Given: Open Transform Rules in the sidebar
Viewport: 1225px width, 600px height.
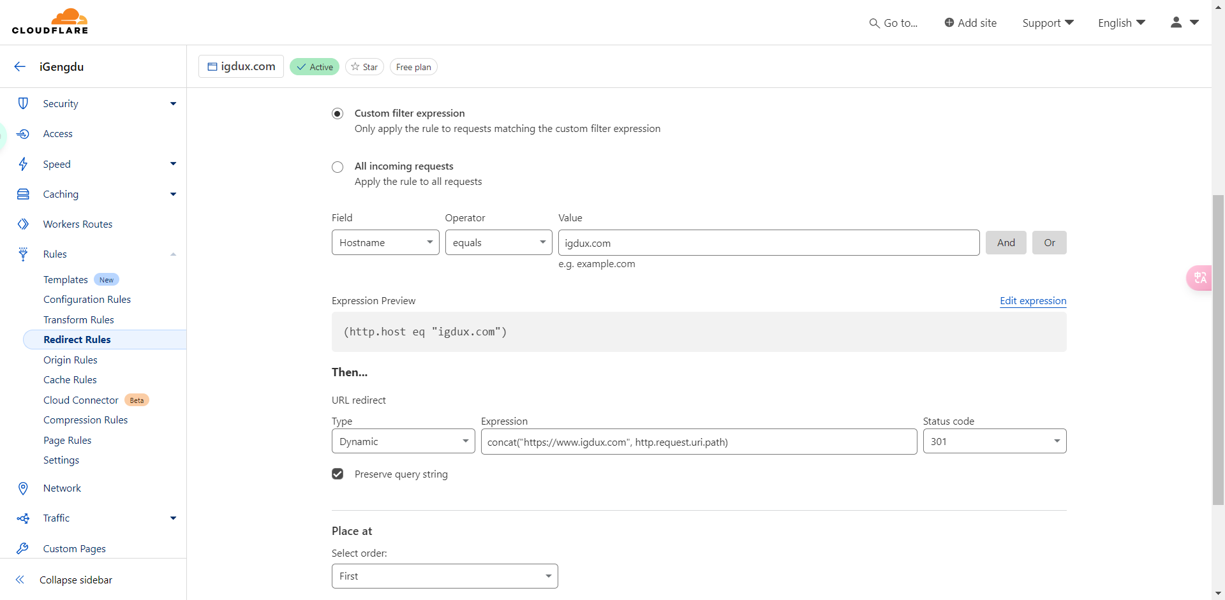Looking at the screenshot, I should [78, 319].
